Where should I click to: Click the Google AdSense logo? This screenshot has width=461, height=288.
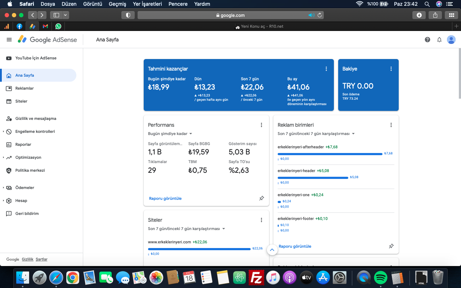(x=48, y=40)
